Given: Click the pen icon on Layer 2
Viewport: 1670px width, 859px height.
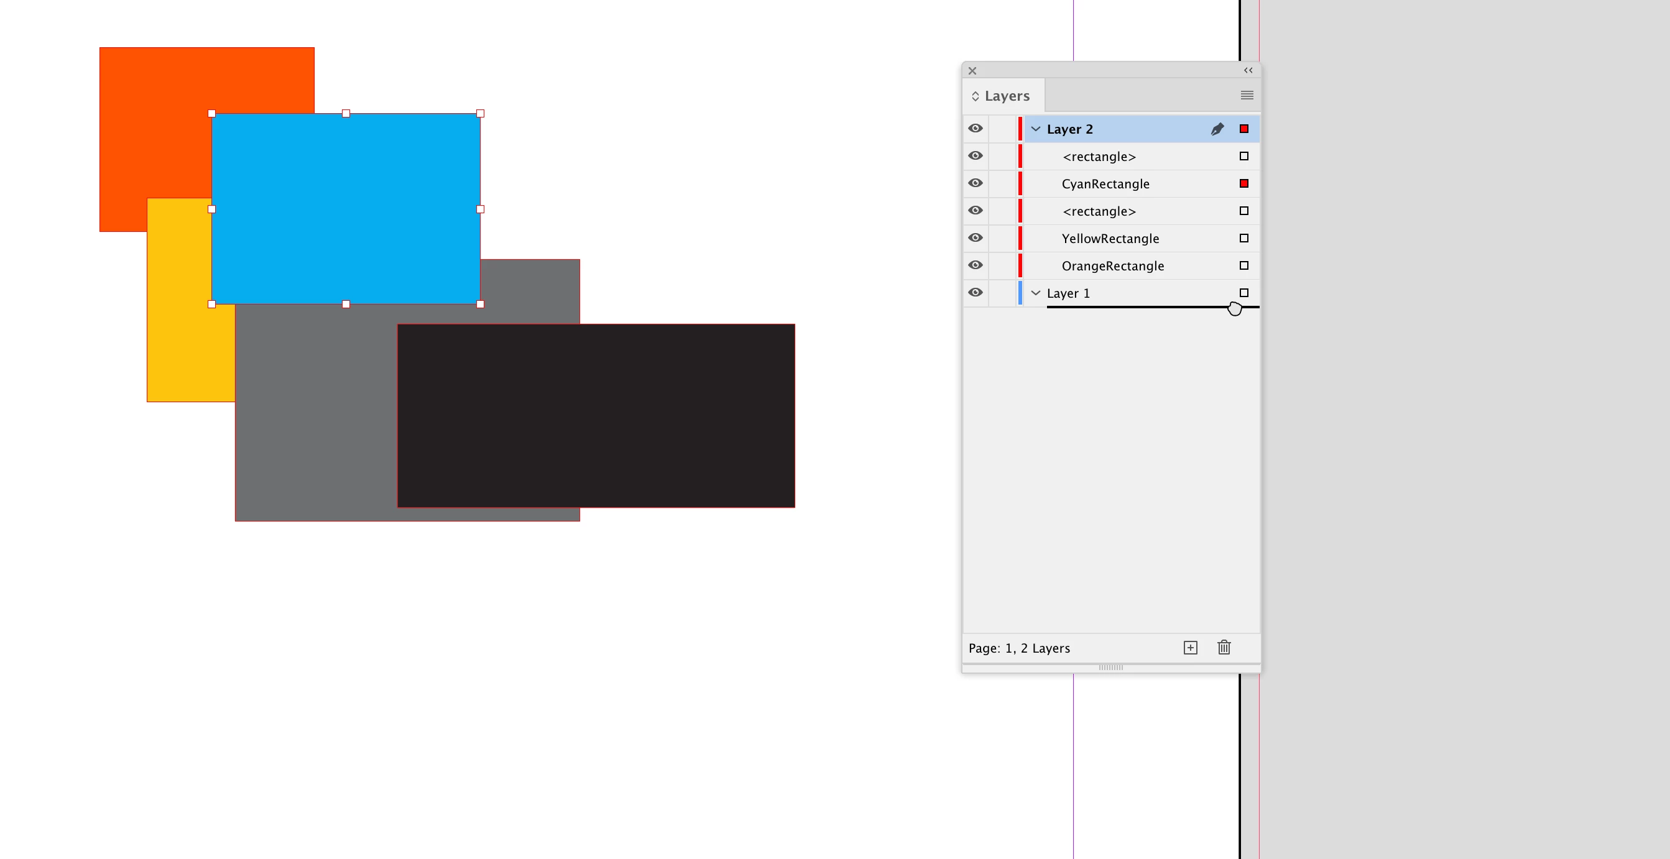Looking at the screenshot, I should click(x=1217, y=129).
